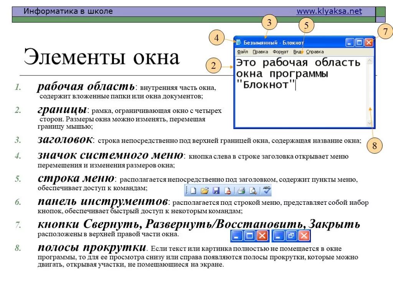Viewport: 393px width, 294px height.
Task: Click the Minimize button left of the Restore Down sample
Action: 278,236
